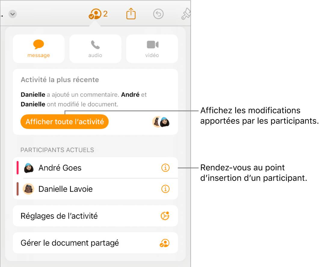This screenshot has width=326, height=267.
Task: Click the PARTICIPANTS ACTUELS heading
Action: pyautogui.click(x=57, y=150)
